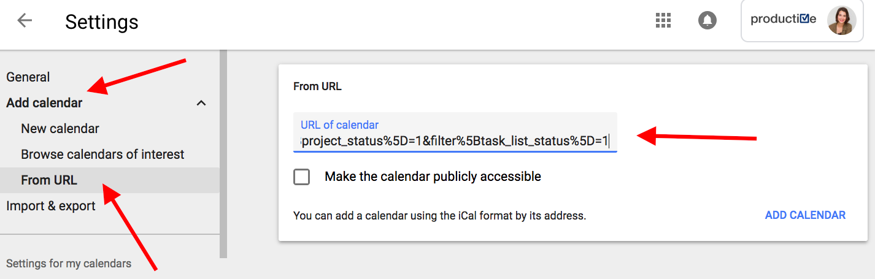
Task: Click the user profile avatar photo
Action: (841, 20)
